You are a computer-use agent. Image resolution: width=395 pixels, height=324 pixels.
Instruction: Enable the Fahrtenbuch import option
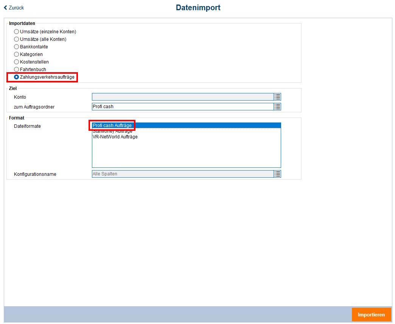coord(16,69)
